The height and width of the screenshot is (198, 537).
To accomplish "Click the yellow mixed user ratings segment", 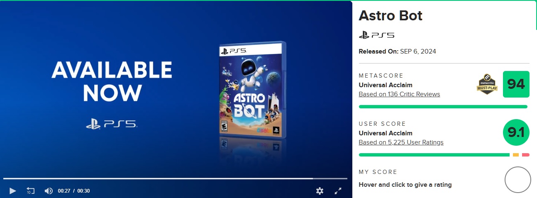I will coord(516,155).
